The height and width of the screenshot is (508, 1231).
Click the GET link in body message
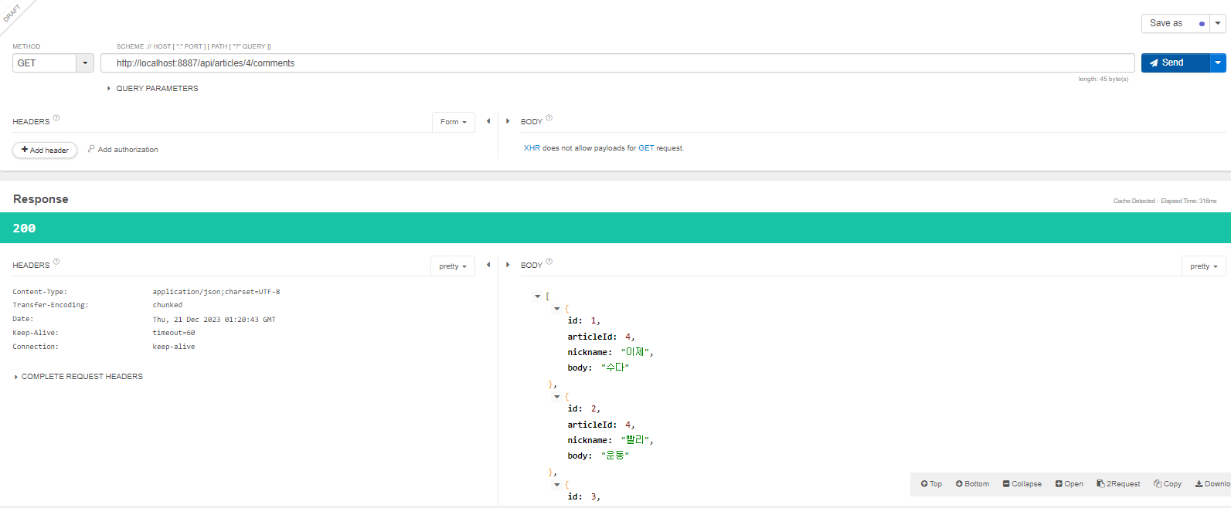tap(646, 148)
